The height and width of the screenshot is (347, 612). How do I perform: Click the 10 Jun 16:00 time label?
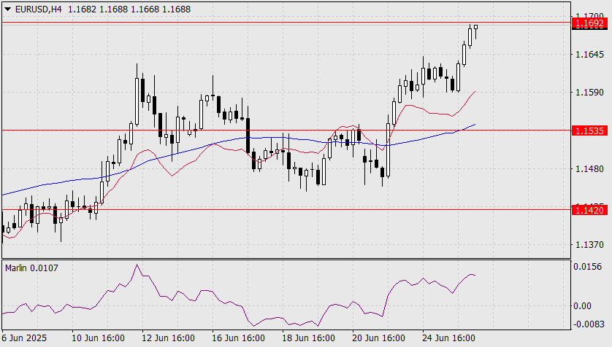98,338
